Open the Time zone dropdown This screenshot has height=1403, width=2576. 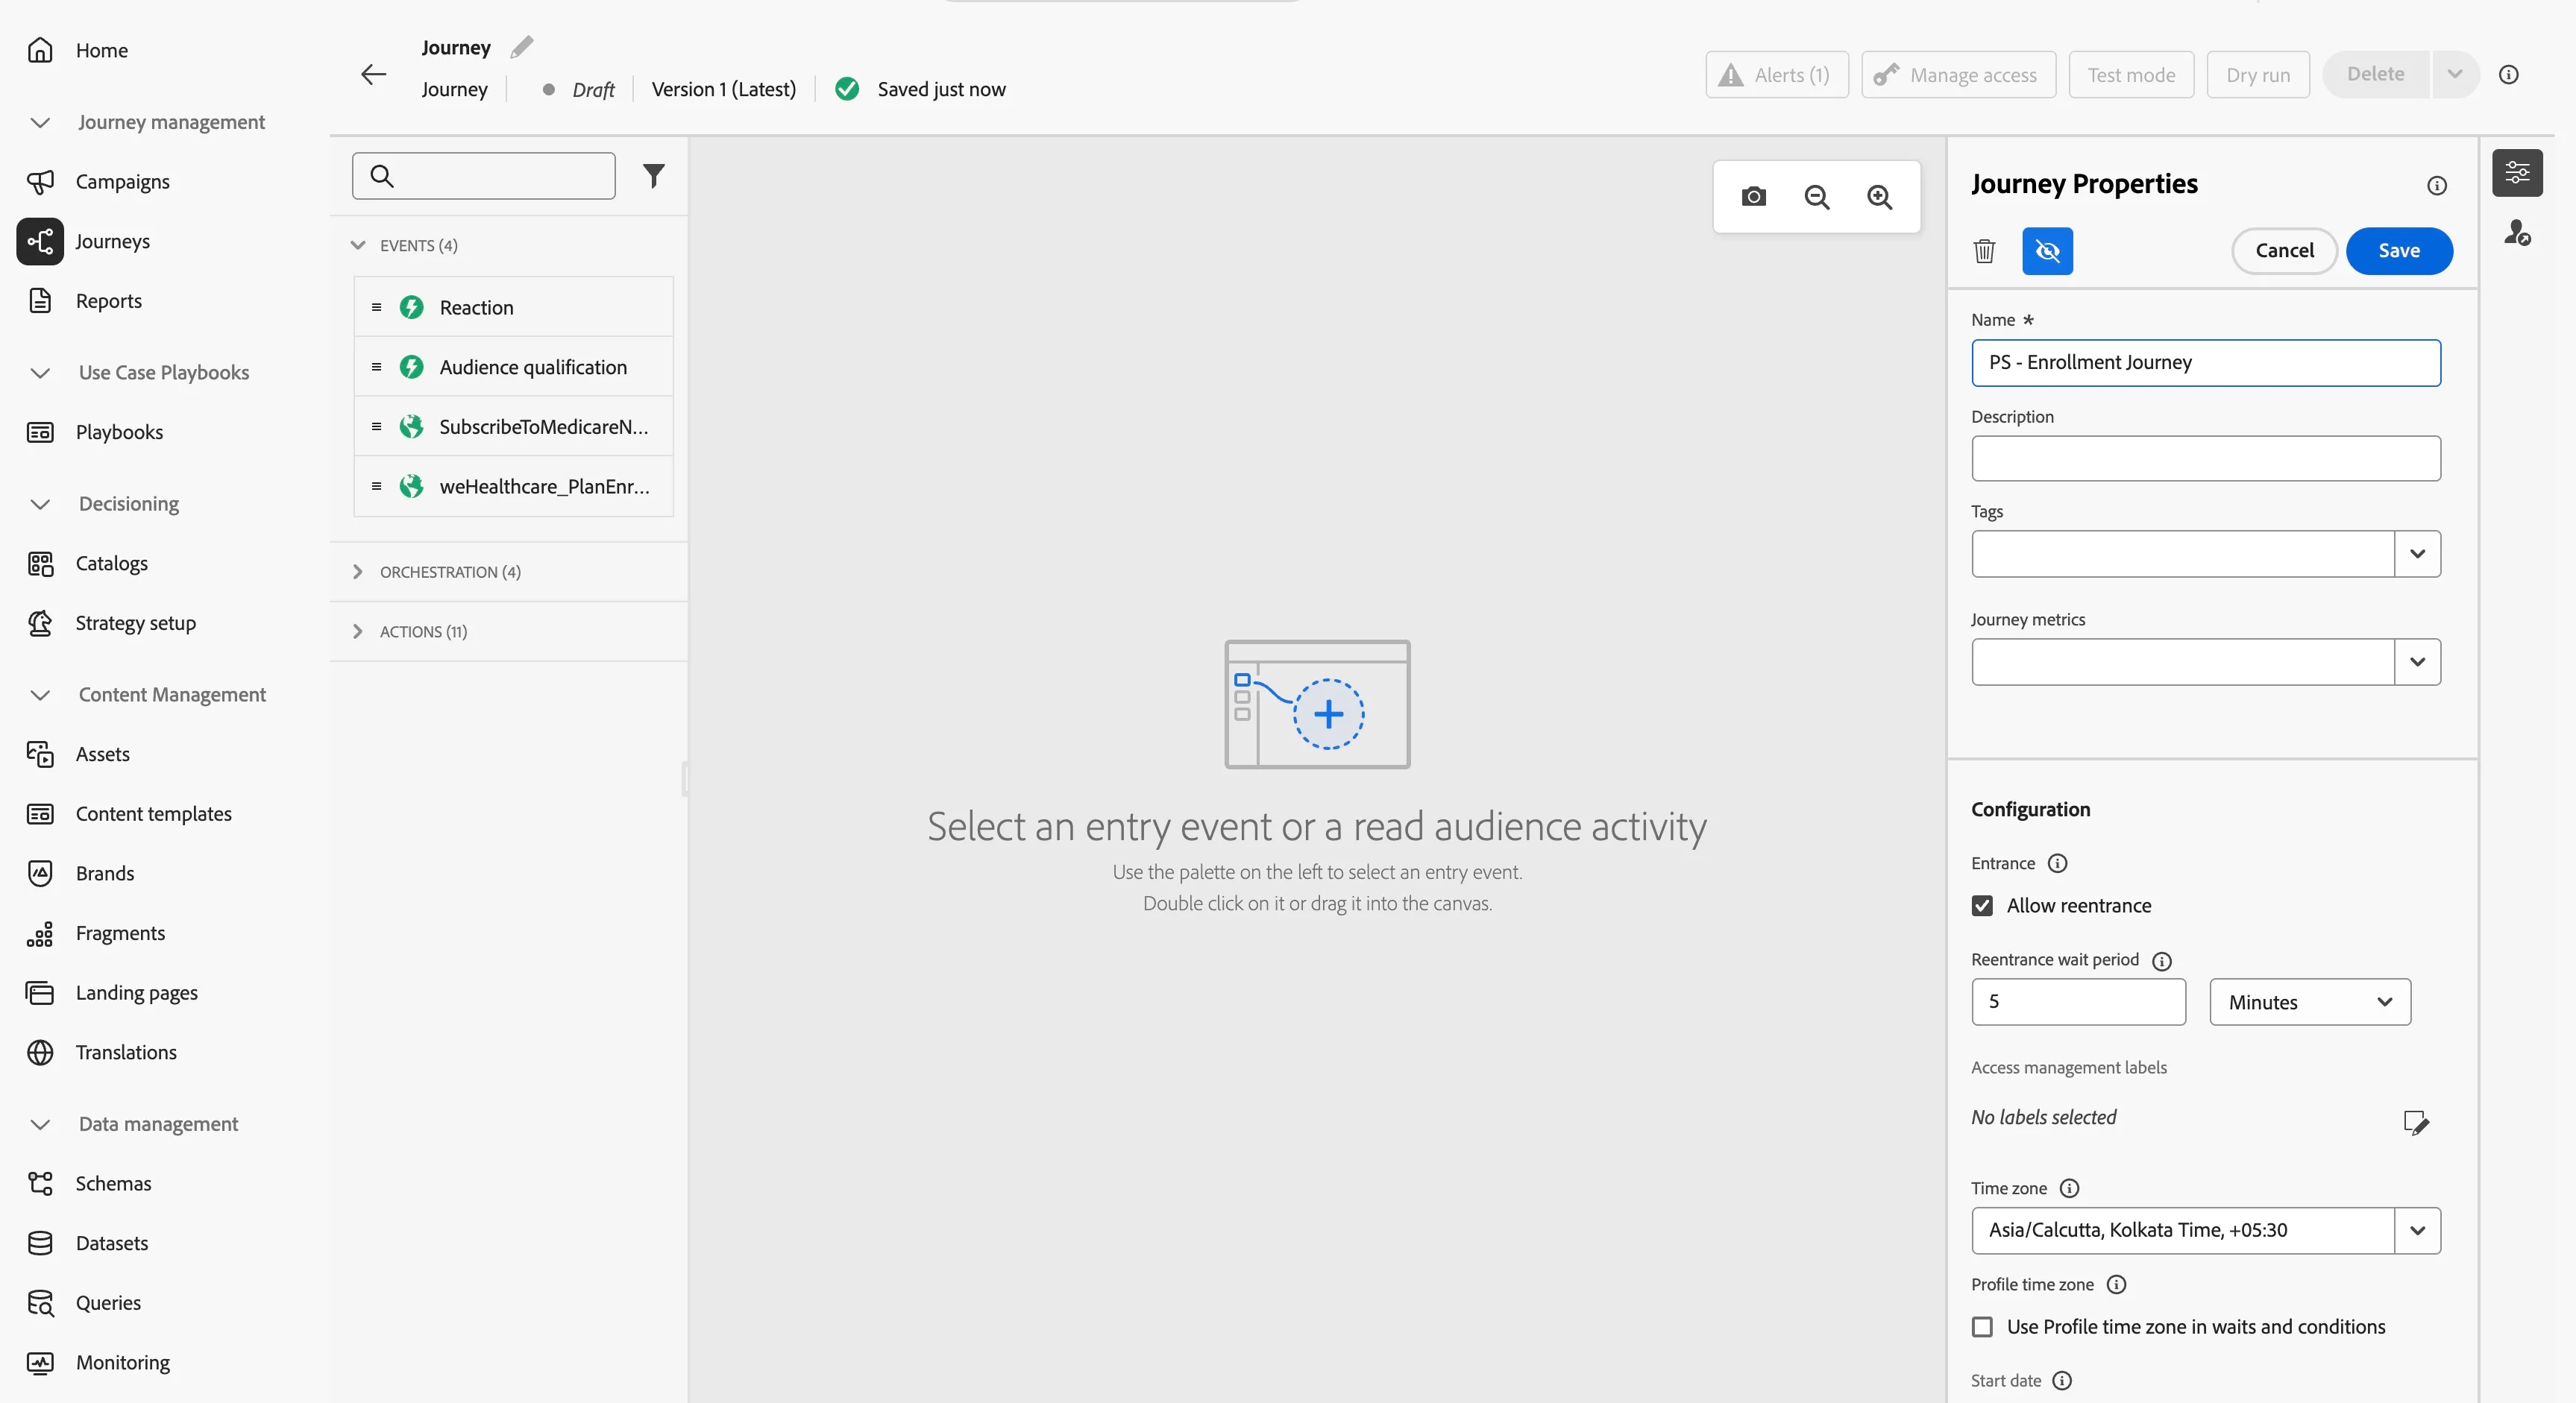[2417, 1230]
